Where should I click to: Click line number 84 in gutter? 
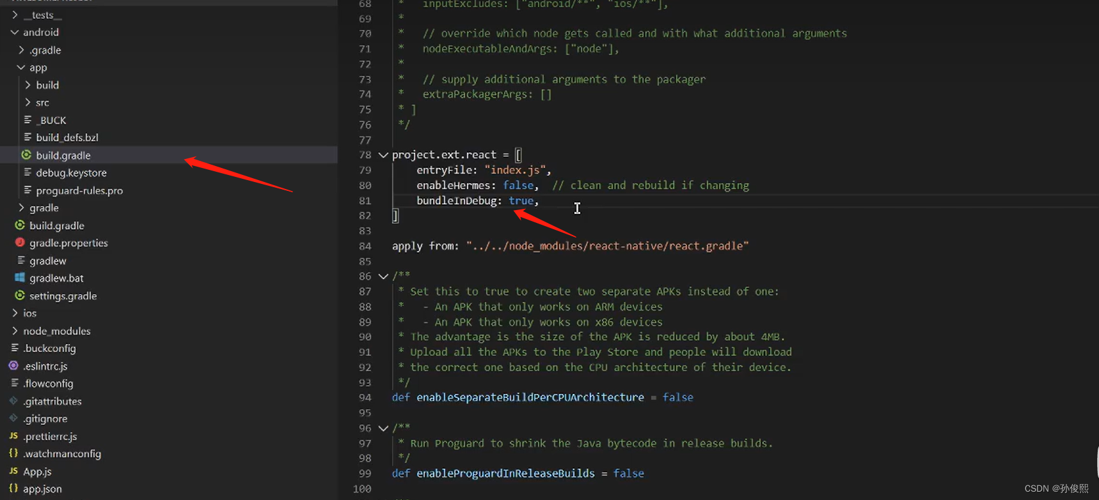[x=365, y=246]
